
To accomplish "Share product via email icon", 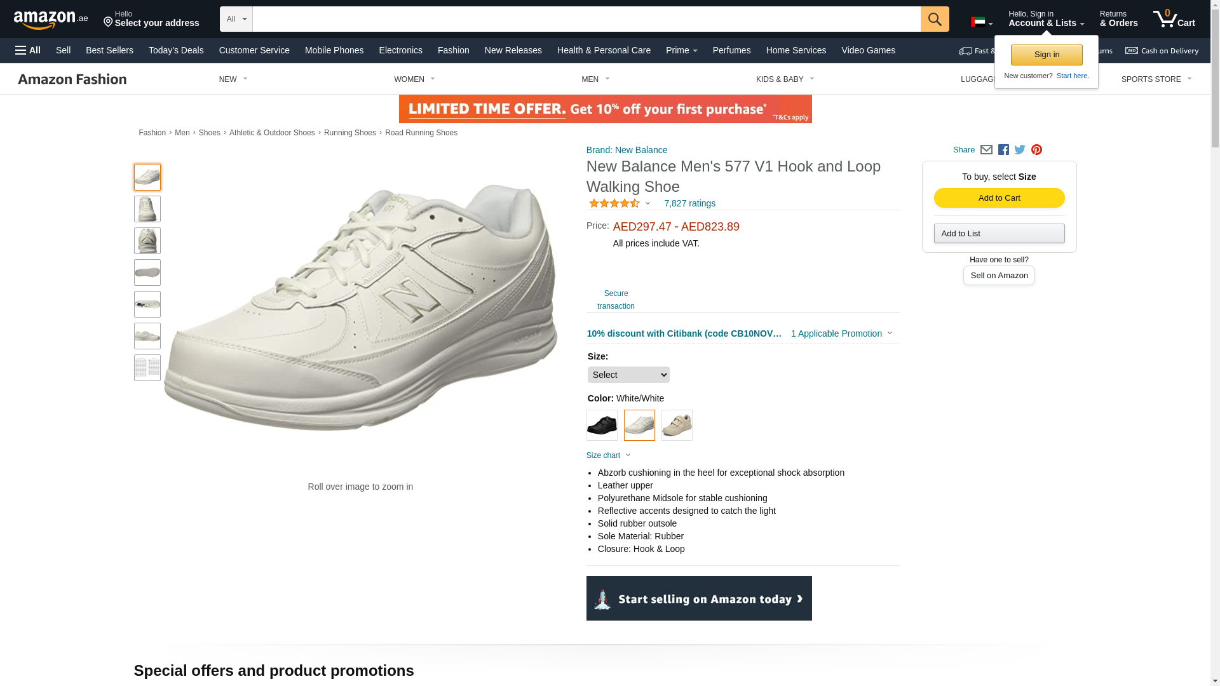I will point(986,150).
